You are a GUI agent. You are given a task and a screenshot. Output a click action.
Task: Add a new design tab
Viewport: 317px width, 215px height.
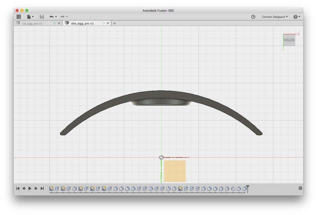[x=115, y=23]
